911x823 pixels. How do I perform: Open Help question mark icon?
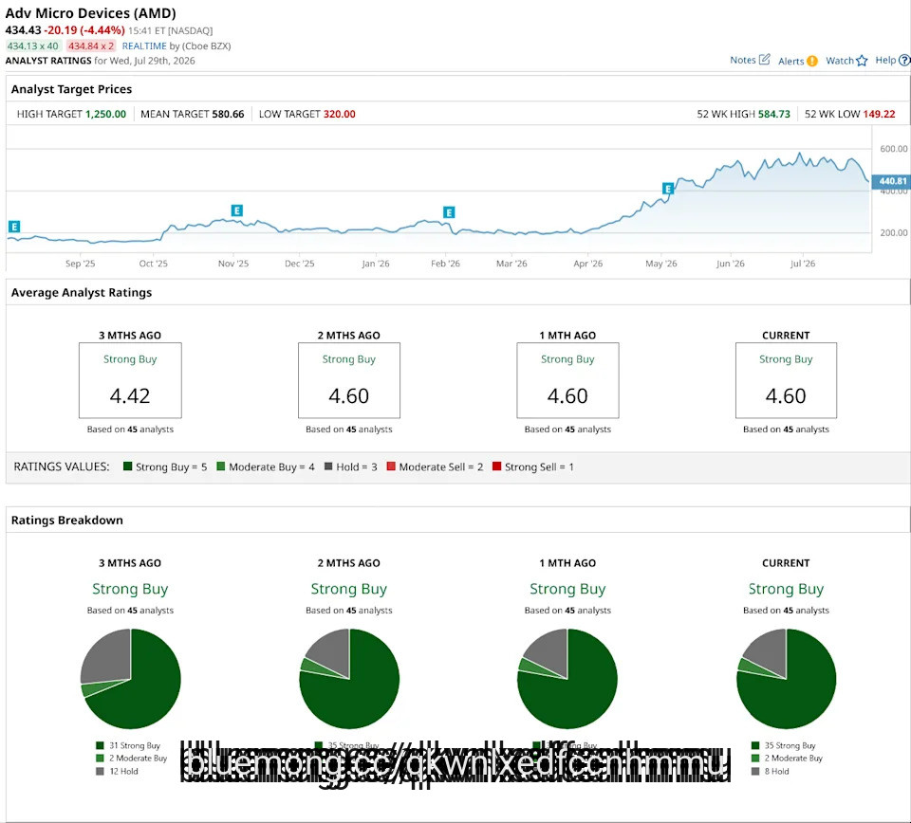point(904,60)
